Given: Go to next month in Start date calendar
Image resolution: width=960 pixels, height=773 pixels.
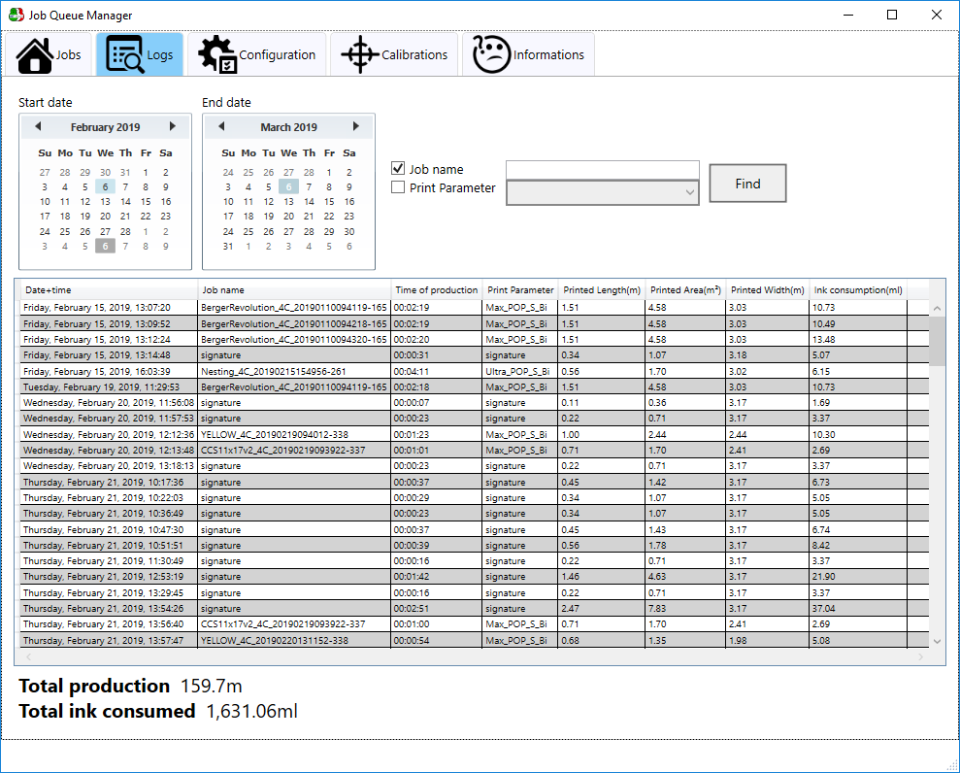Looking at the screenshot, I should pyautogui.click(x=172, y=126).
